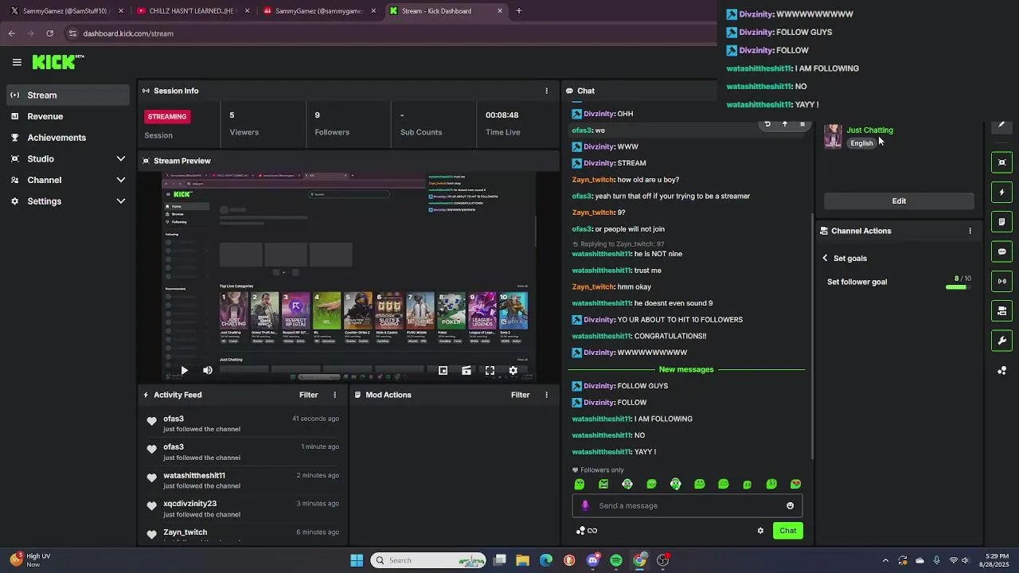This screenshot has width=1019, height=573.
Task: Open the stream preview settings gear
Action: (513, 370)
